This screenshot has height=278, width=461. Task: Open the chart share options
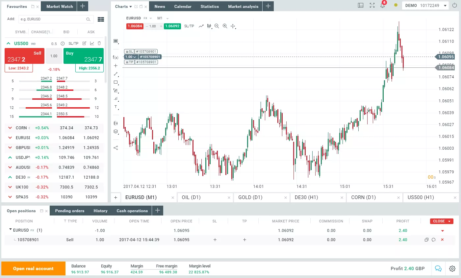[x=115, y=148]
